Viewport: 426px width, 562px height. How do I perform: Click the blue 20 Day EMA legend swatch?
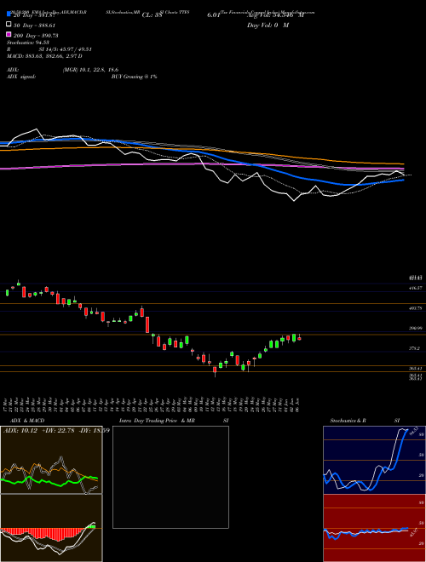point(9,14)
